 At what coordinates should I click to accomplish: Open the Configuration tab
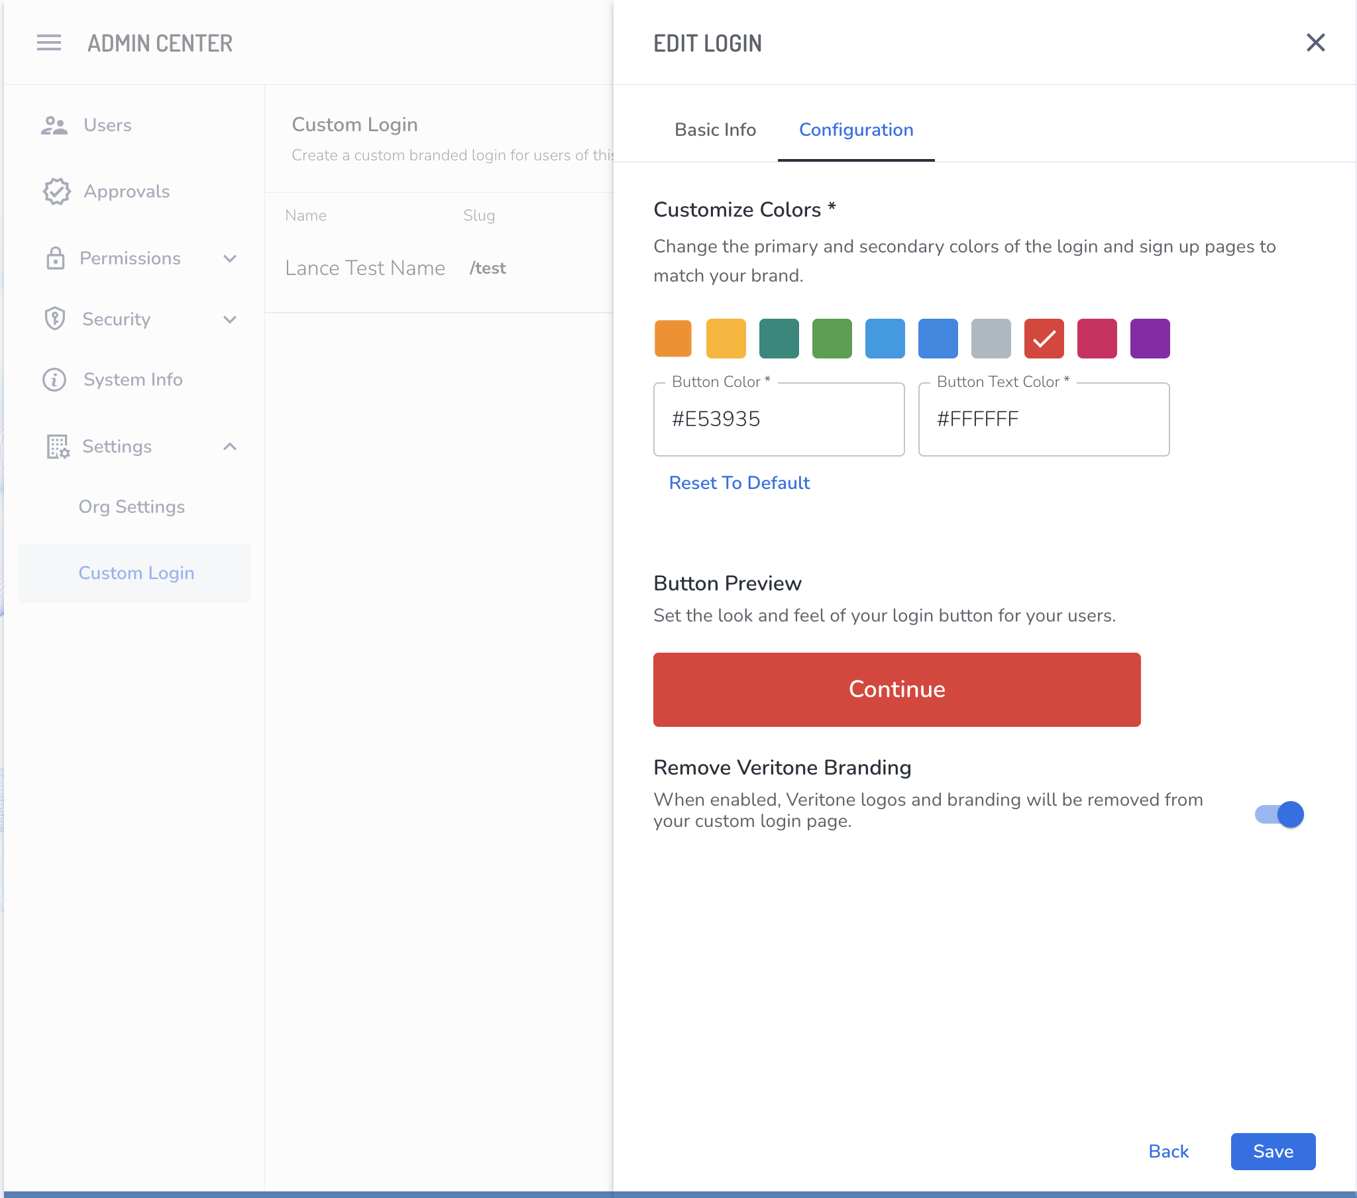tap(857, 130)
